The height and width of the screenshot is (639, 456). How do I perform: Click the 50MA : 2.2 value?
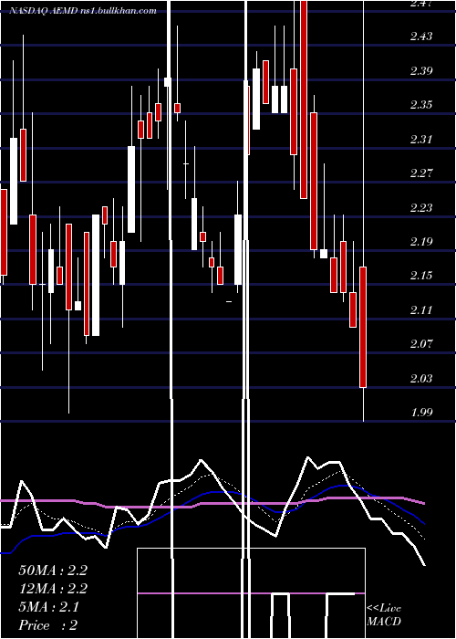[53, 571]
